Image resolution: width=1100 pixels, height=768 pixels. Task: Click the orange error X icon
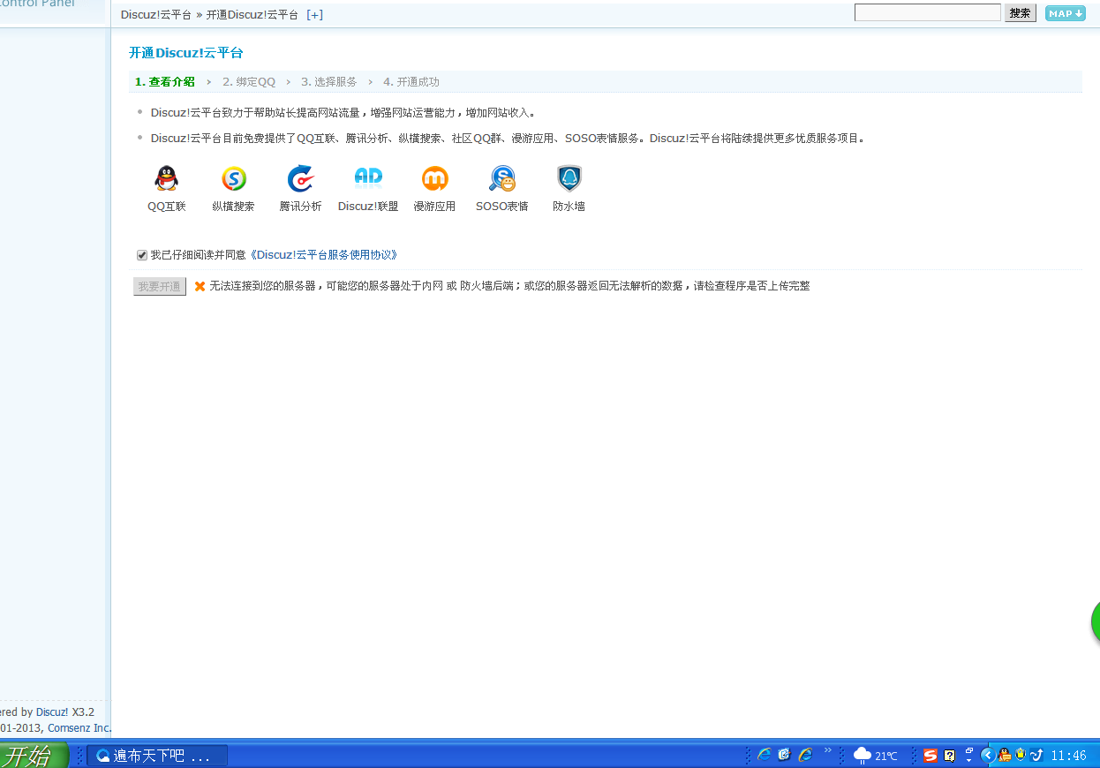point(200,286)
